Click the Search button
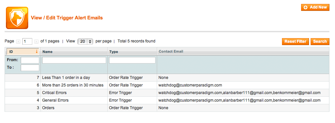335x123 pixels. click(320, 41)
